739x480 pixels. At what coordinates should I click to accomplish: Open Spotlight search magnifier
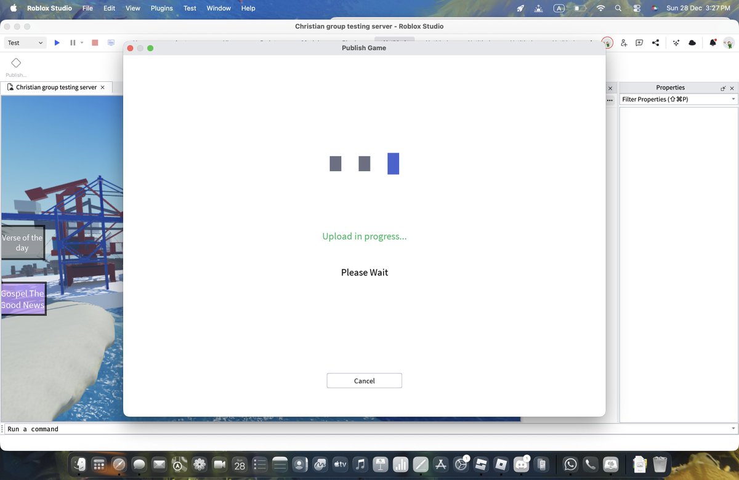coord(618,8)
